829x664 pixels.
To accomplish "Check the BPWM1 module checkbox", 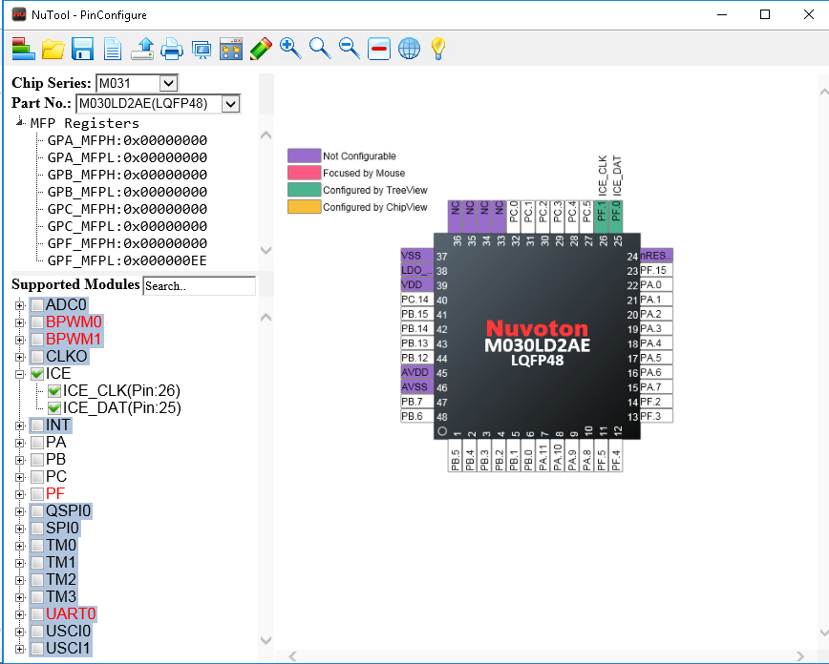I will pyautogui.click(x=37, y=340).
